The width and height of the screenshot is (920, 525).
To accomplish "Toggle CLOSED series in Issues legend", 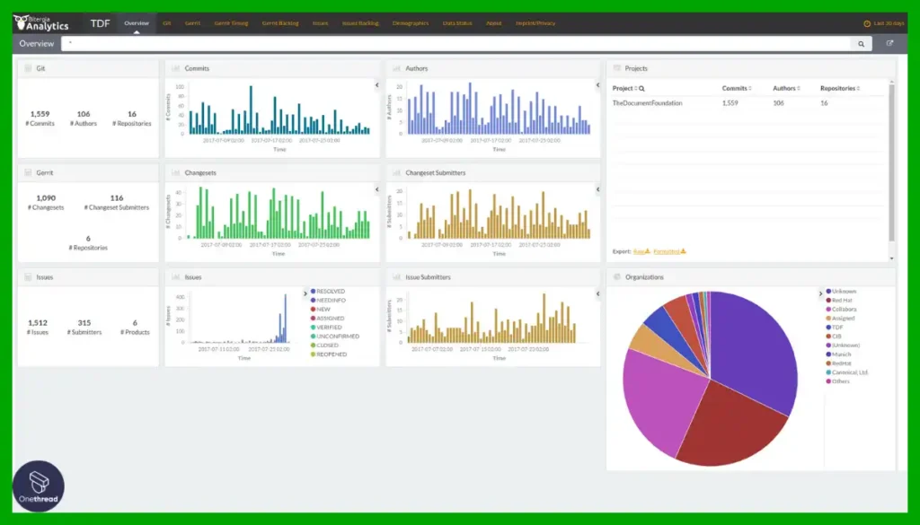I will click(x=324, y=346).
